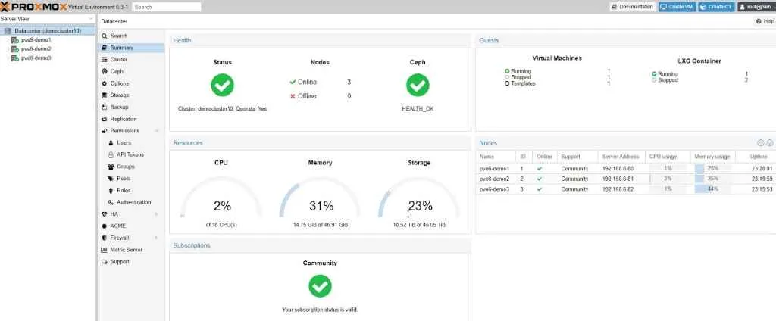Open the Groups page

pos(126,167)
